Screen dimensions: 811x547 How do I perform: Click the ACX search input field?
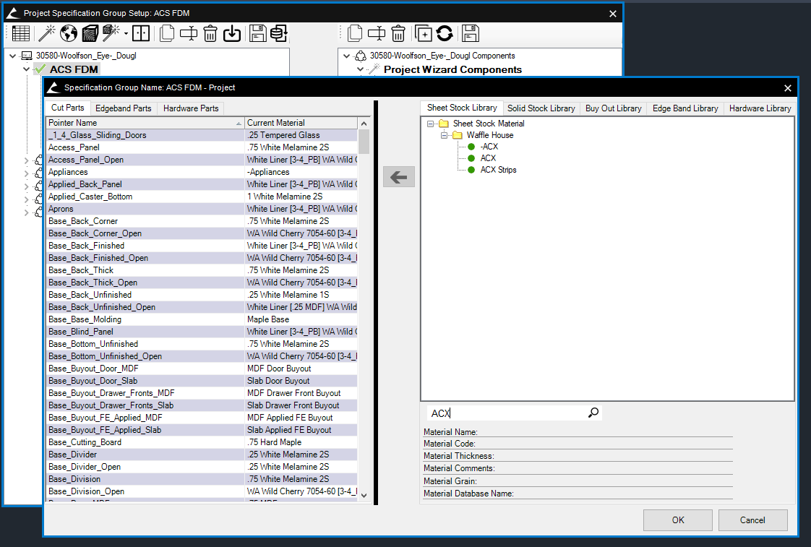tap(507, 413)
